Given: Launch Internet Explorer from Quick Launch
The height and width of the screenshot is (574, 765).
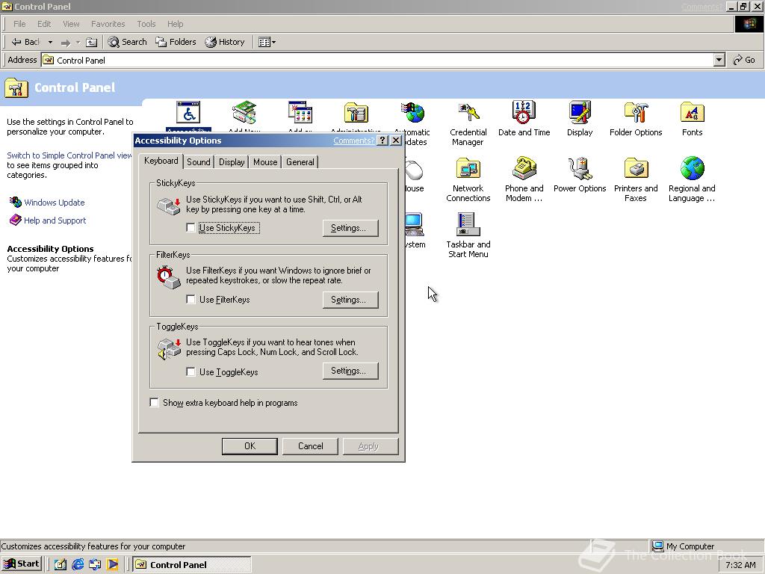Looking at the screenshot, I should point(78,564).
